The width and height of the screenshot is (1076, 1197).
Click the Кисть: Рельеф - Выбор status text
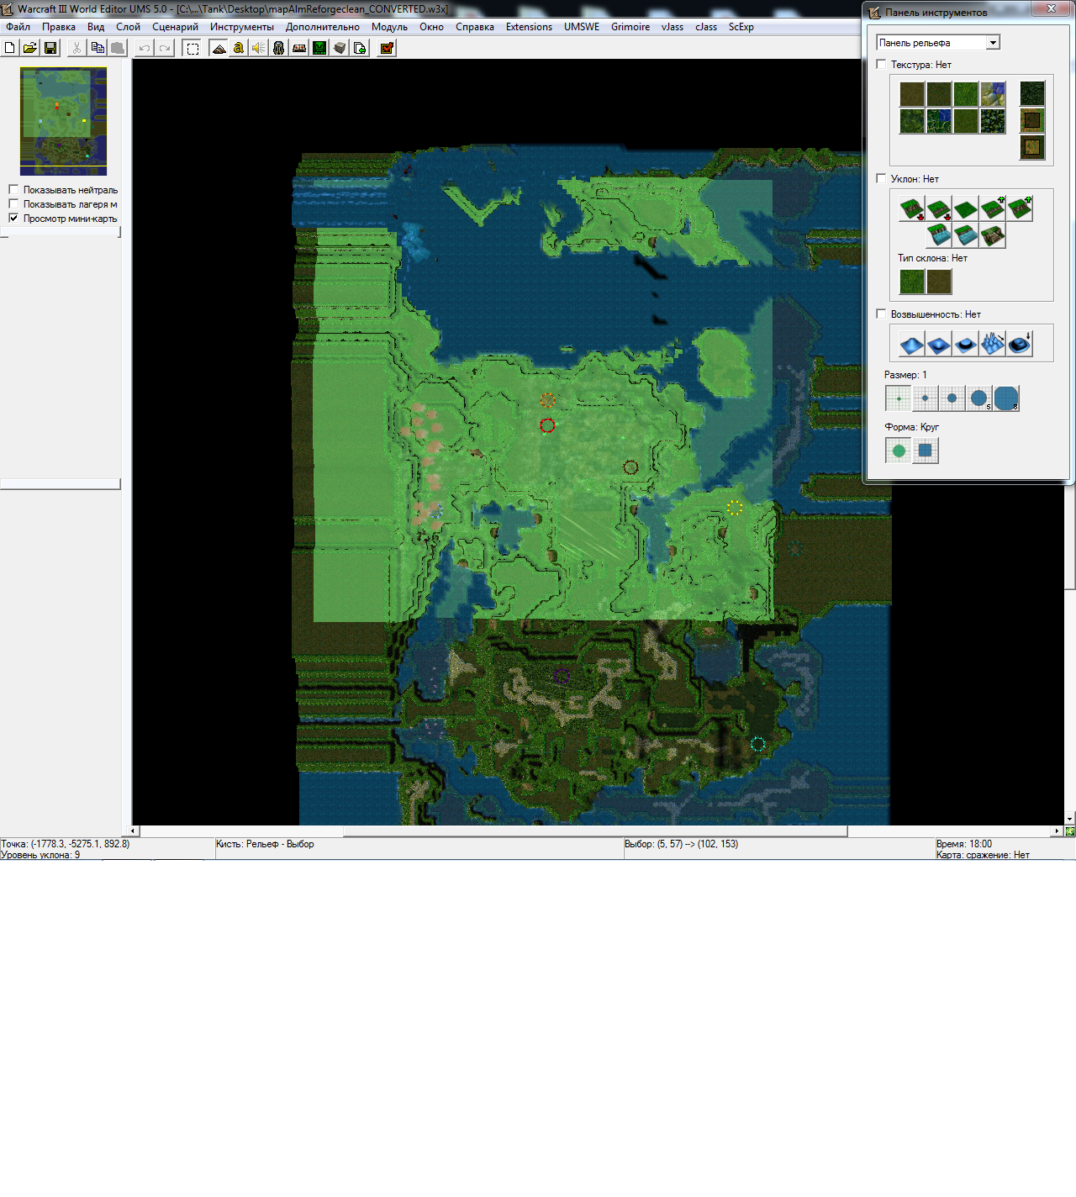pos(265,844)
